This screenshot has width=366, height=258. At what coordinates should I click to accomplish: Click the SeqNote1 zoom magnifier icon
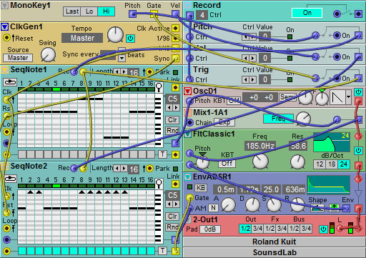[159, 87]
